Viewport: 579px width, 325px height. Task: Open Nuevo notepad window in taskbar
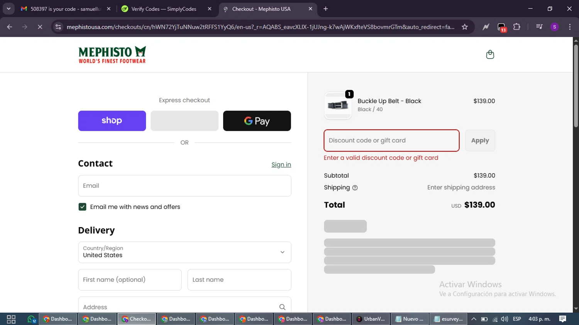click(x=410, y=319)
